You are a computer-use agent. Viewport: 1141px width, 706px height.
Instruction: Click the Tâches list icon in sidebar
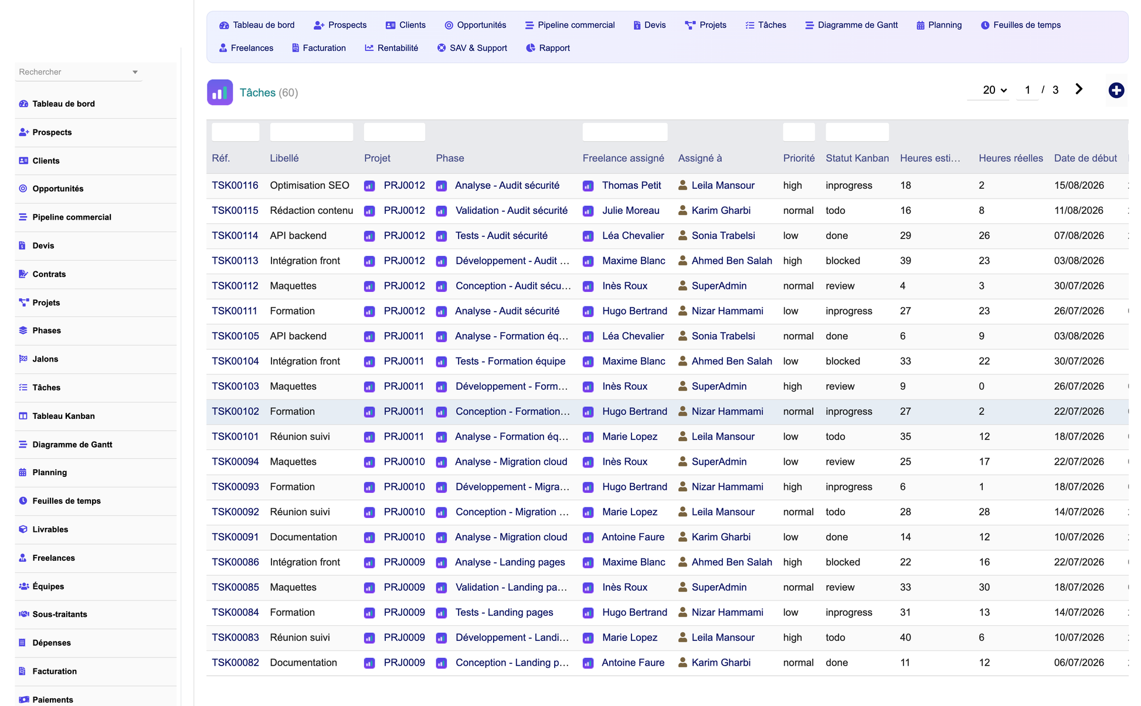click(23, 387)
